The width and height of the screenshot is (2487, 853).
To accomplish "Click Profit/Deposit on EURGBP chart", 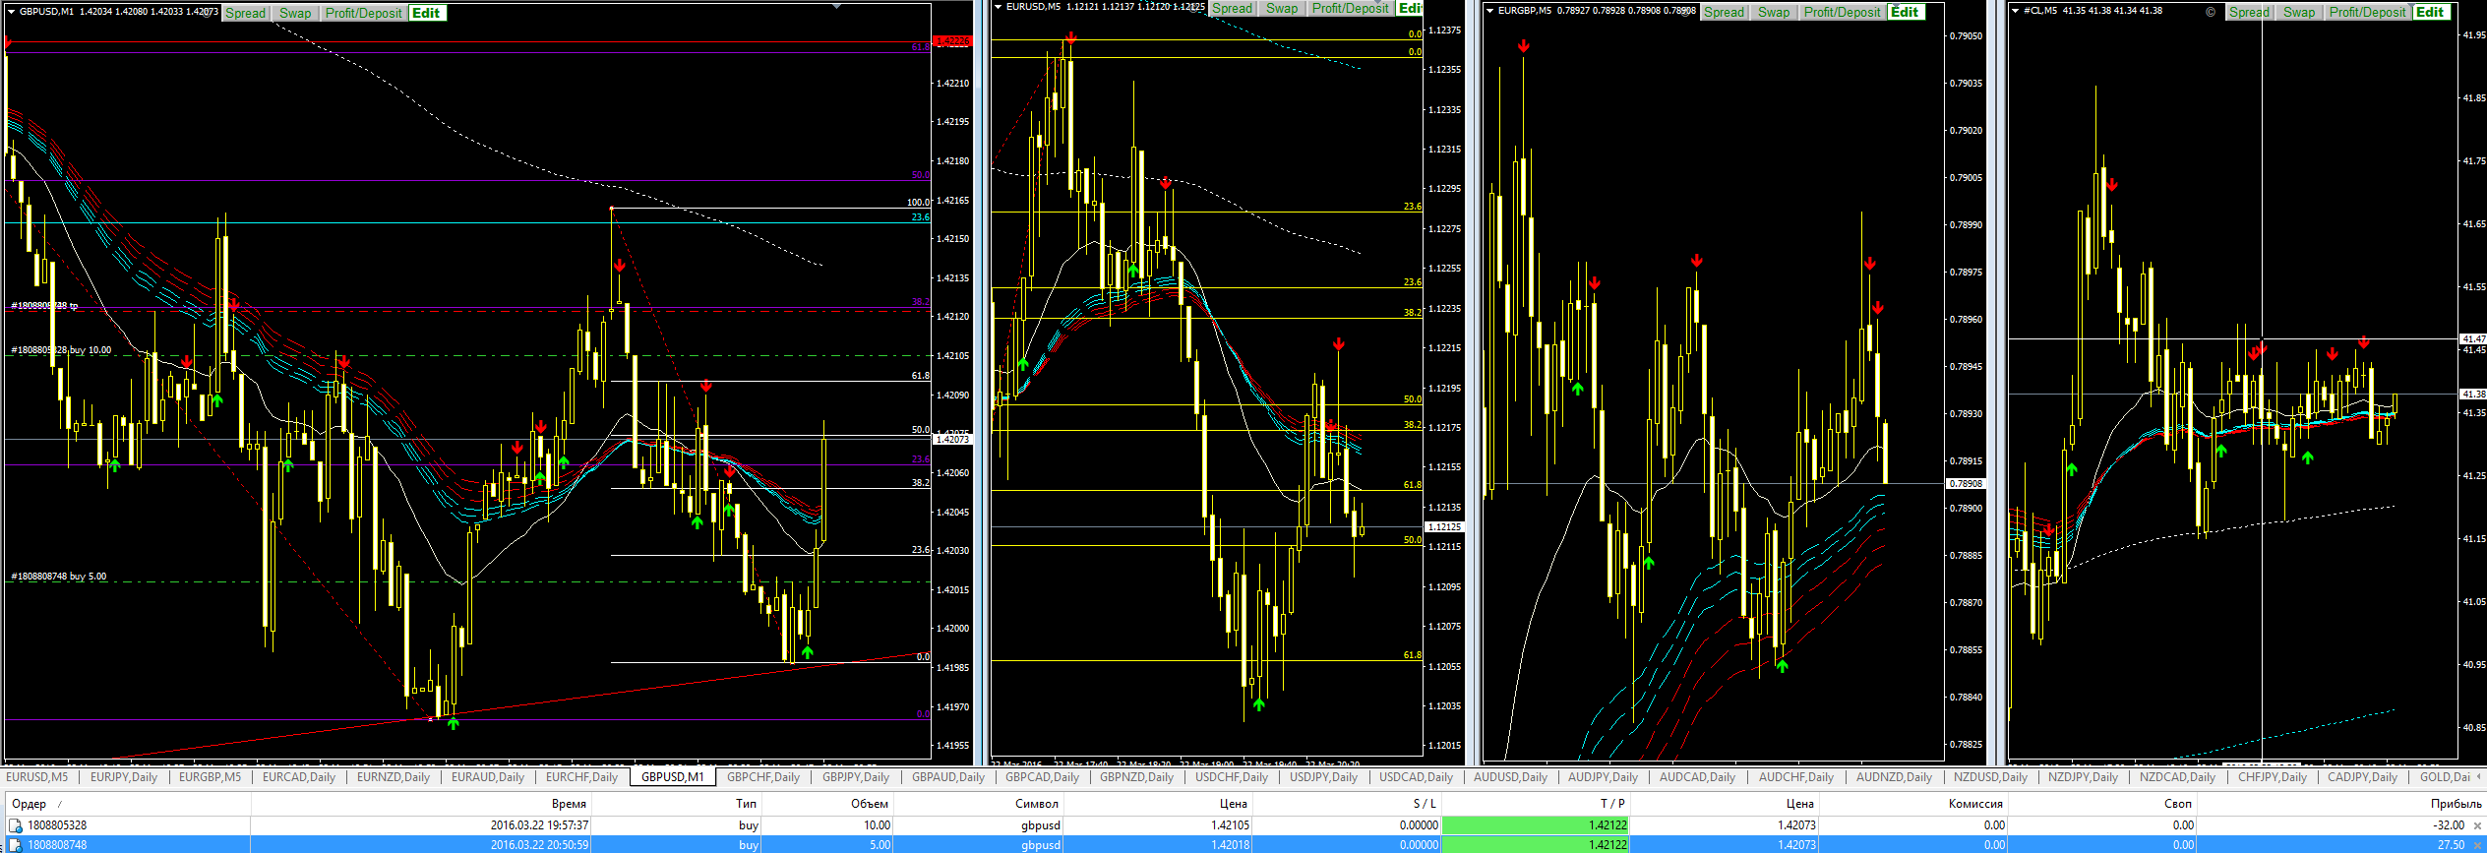I will pyautogui.click(x=1843, y=12).
